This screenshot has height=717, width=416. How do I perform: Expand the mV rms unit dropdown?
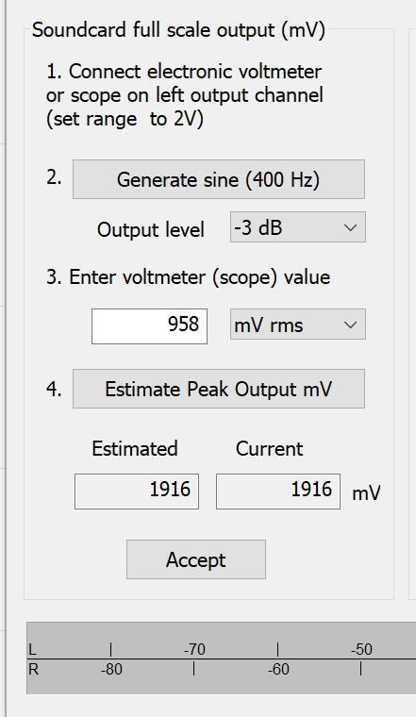pyautogui.click(x=297, y=325)
